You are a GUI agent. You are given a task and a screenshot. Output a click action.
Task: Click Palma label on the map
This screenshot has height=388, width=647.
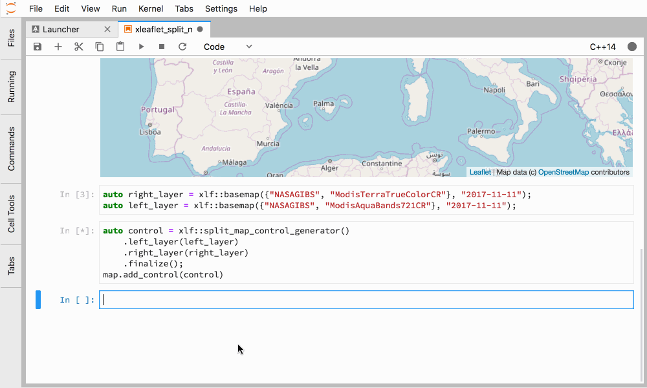(323, 103)
